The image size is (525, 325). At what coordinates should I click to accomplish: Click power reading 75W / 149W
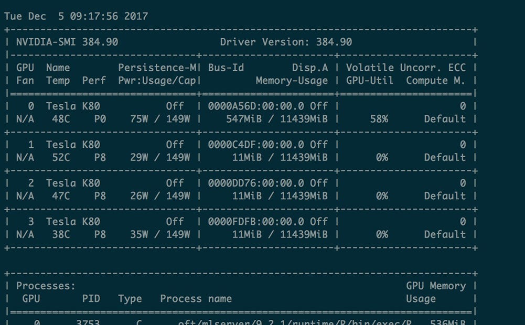click(160, 119)
